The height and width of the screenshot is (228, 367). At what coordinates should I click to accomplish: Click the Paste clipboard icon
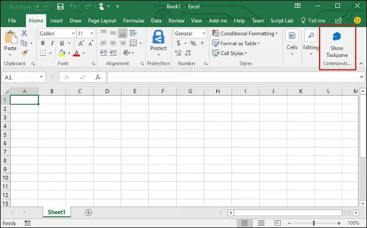coord(11,37)
